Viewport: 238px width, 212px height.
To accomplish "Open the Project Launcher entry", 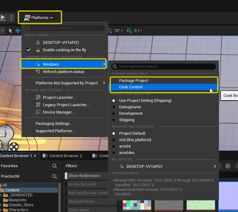I will (x=59, y=98).
